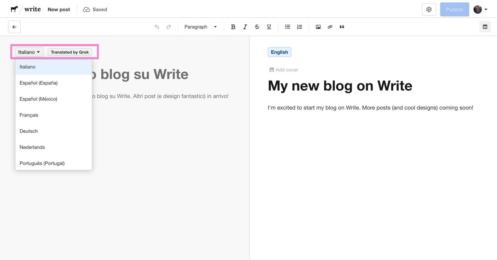Select Español (España) language

click(x=54, y=83)
